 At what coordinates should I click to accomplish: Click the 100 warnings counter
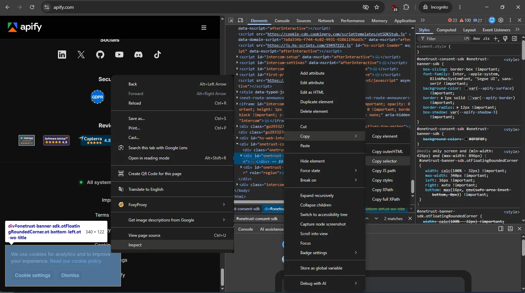465,20
